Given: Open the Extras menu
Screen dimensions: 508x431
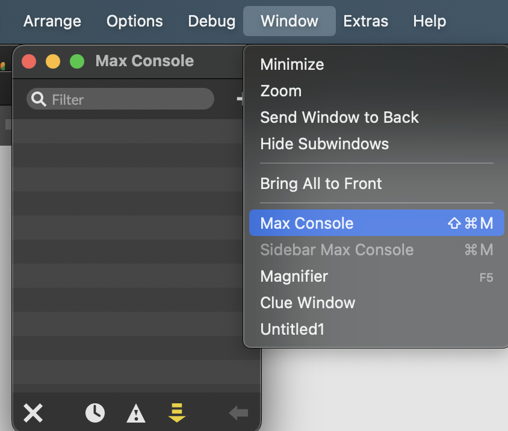Looking at the screenshot, I should click(365, 22).
